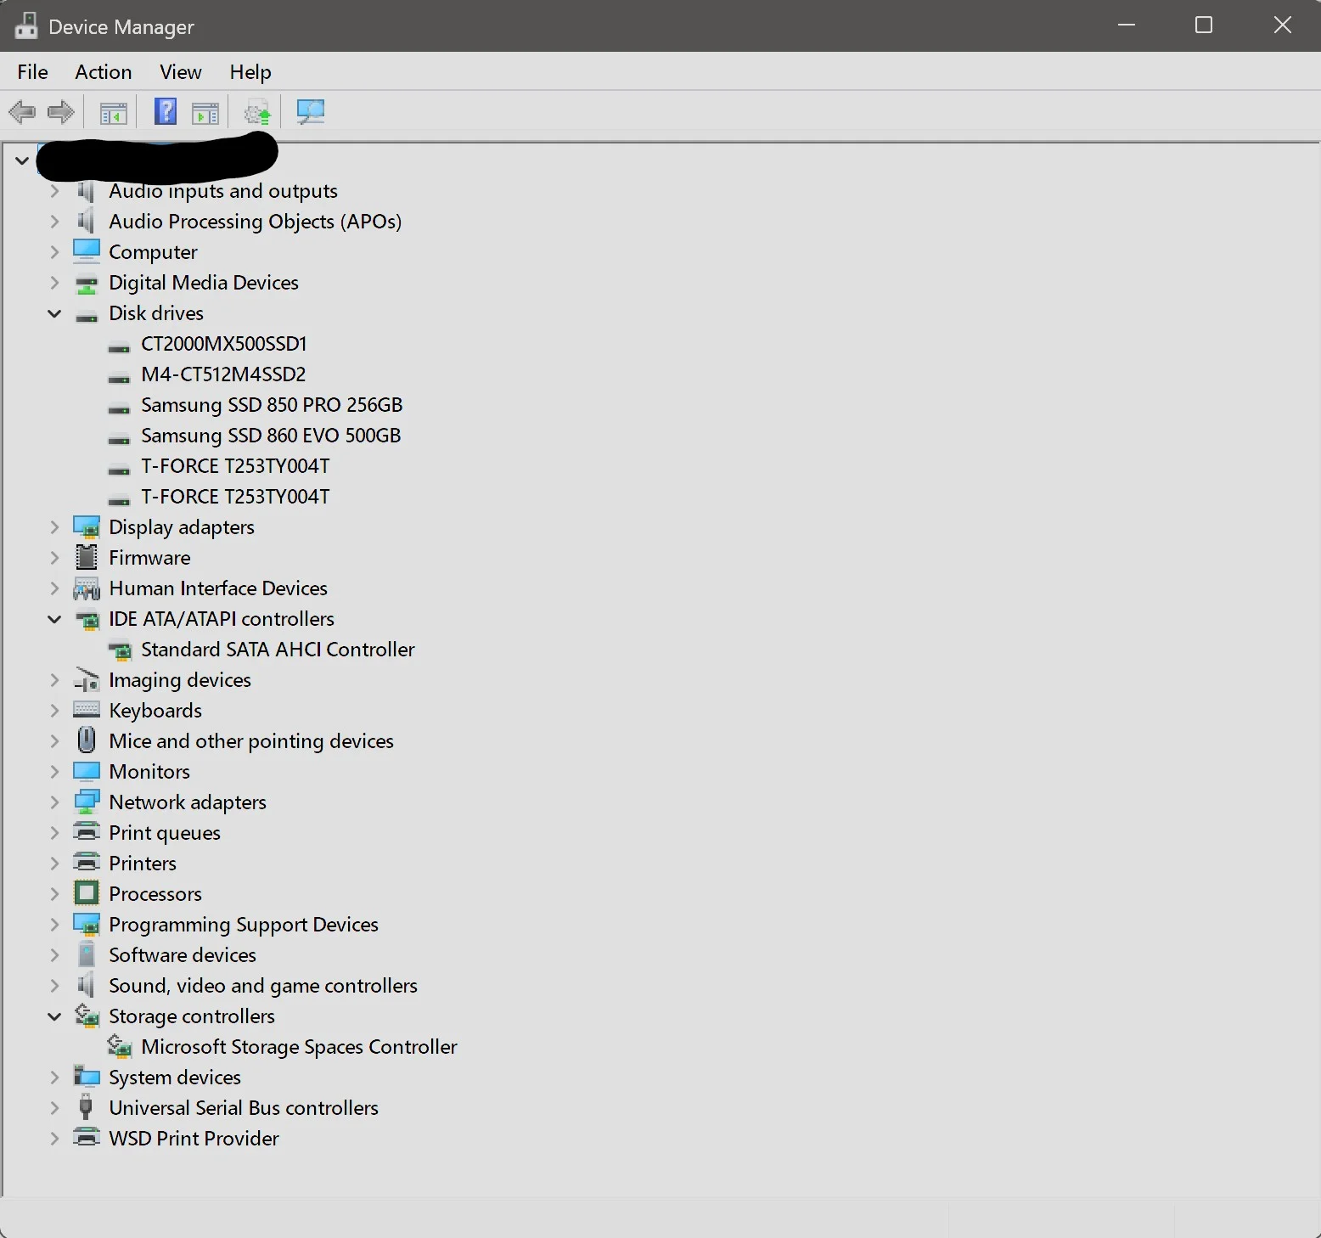This screenshot has width=1321, height=1238.
Task: Collapse the IDE ATA/ATAPI controllers category
Action: 54,619
